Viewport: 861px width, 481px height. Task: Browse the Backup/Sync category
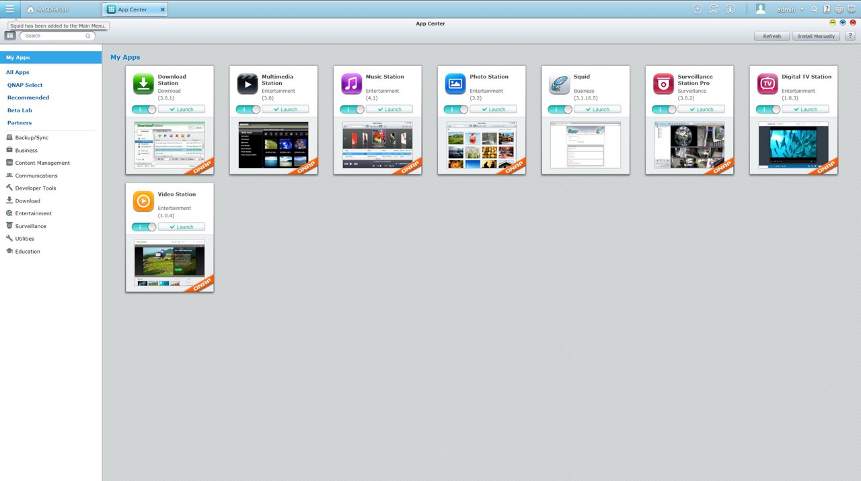[32, 137]
